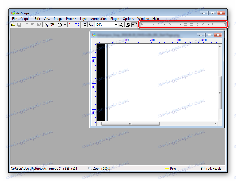Open the Options menu
Image resolution: width=236 pixels, height=181 pixels.
pos(128,19)
